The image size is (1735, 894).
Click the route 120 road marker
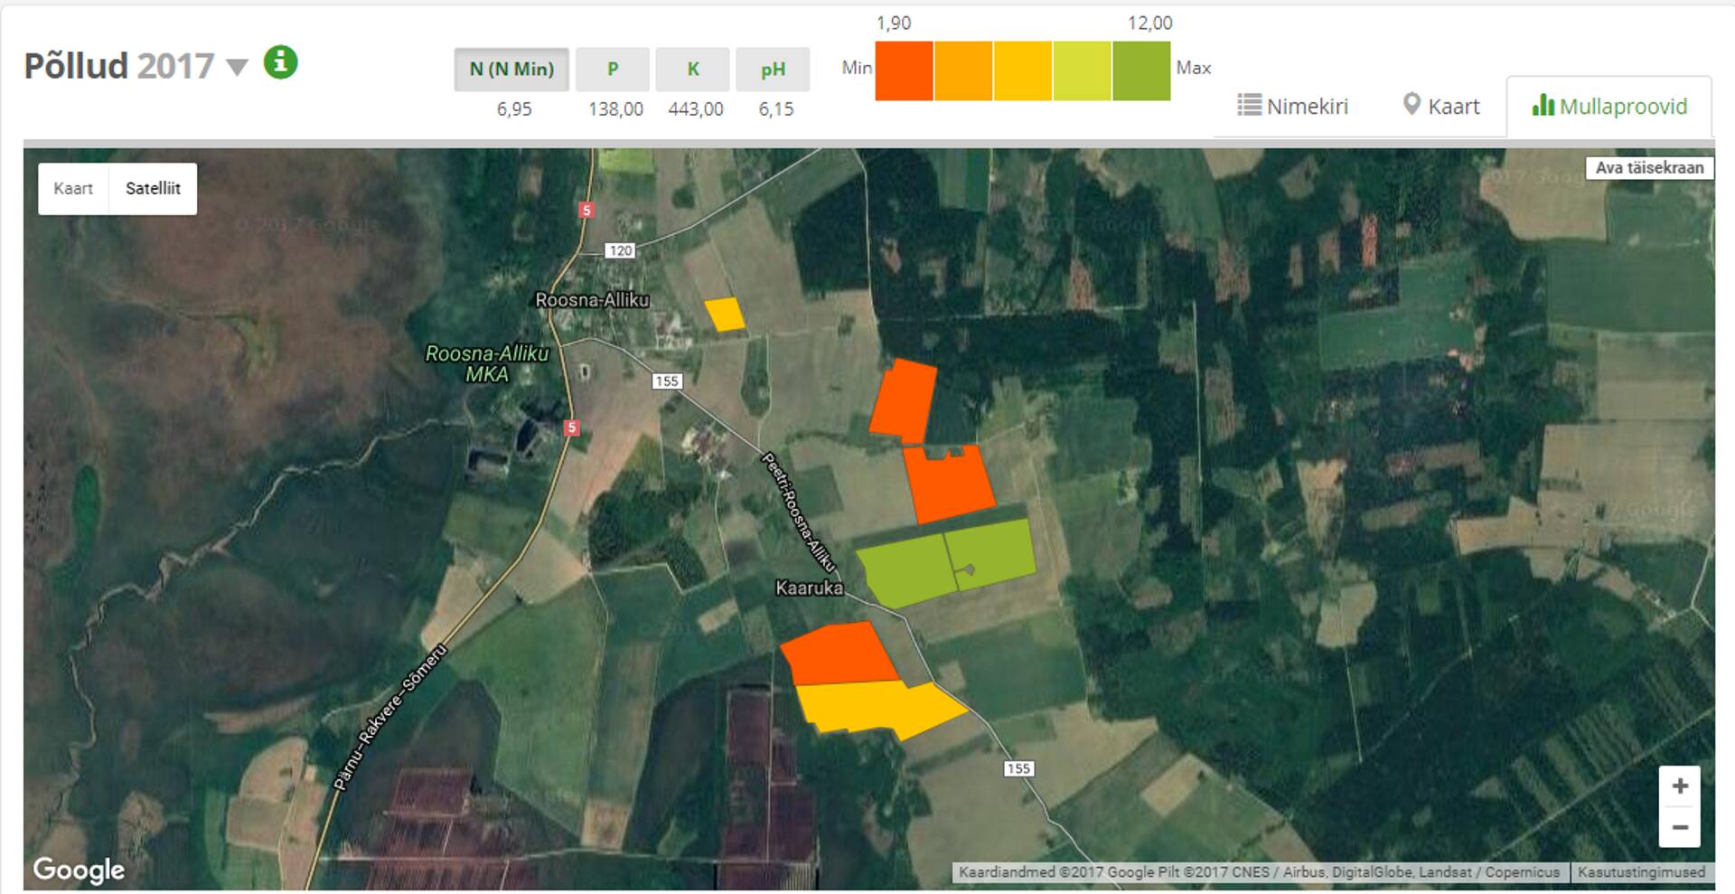(620, 250)
